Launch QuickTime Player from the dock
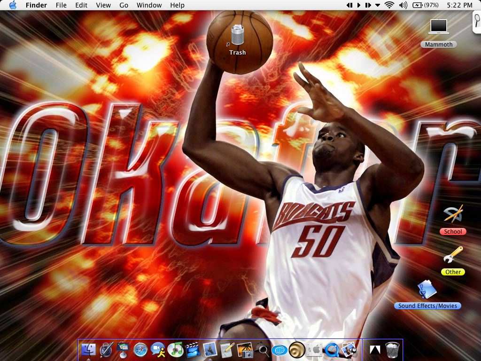Screen dimensions: 481x361 click(332, 350)
